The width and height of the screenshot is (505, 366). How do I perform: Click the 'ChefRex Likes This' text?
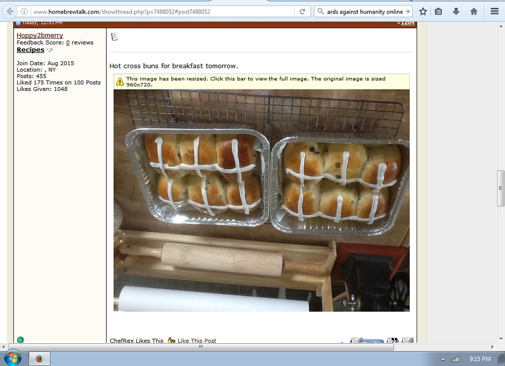tap(136, 341)
